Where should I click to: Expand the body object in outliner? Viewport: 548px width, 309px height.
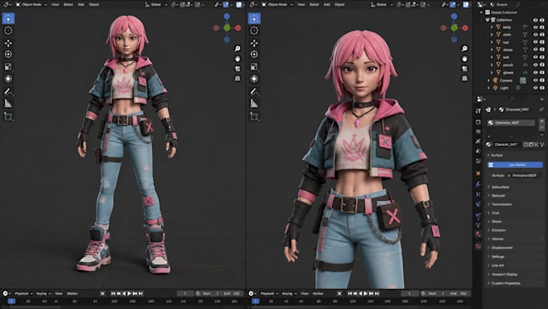pos(492,27)
